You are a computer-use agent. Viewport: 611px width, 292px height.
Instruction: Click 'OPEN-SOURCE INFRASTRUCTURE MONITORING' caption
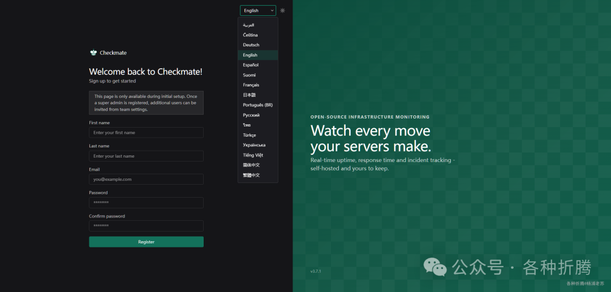(370, 117)
